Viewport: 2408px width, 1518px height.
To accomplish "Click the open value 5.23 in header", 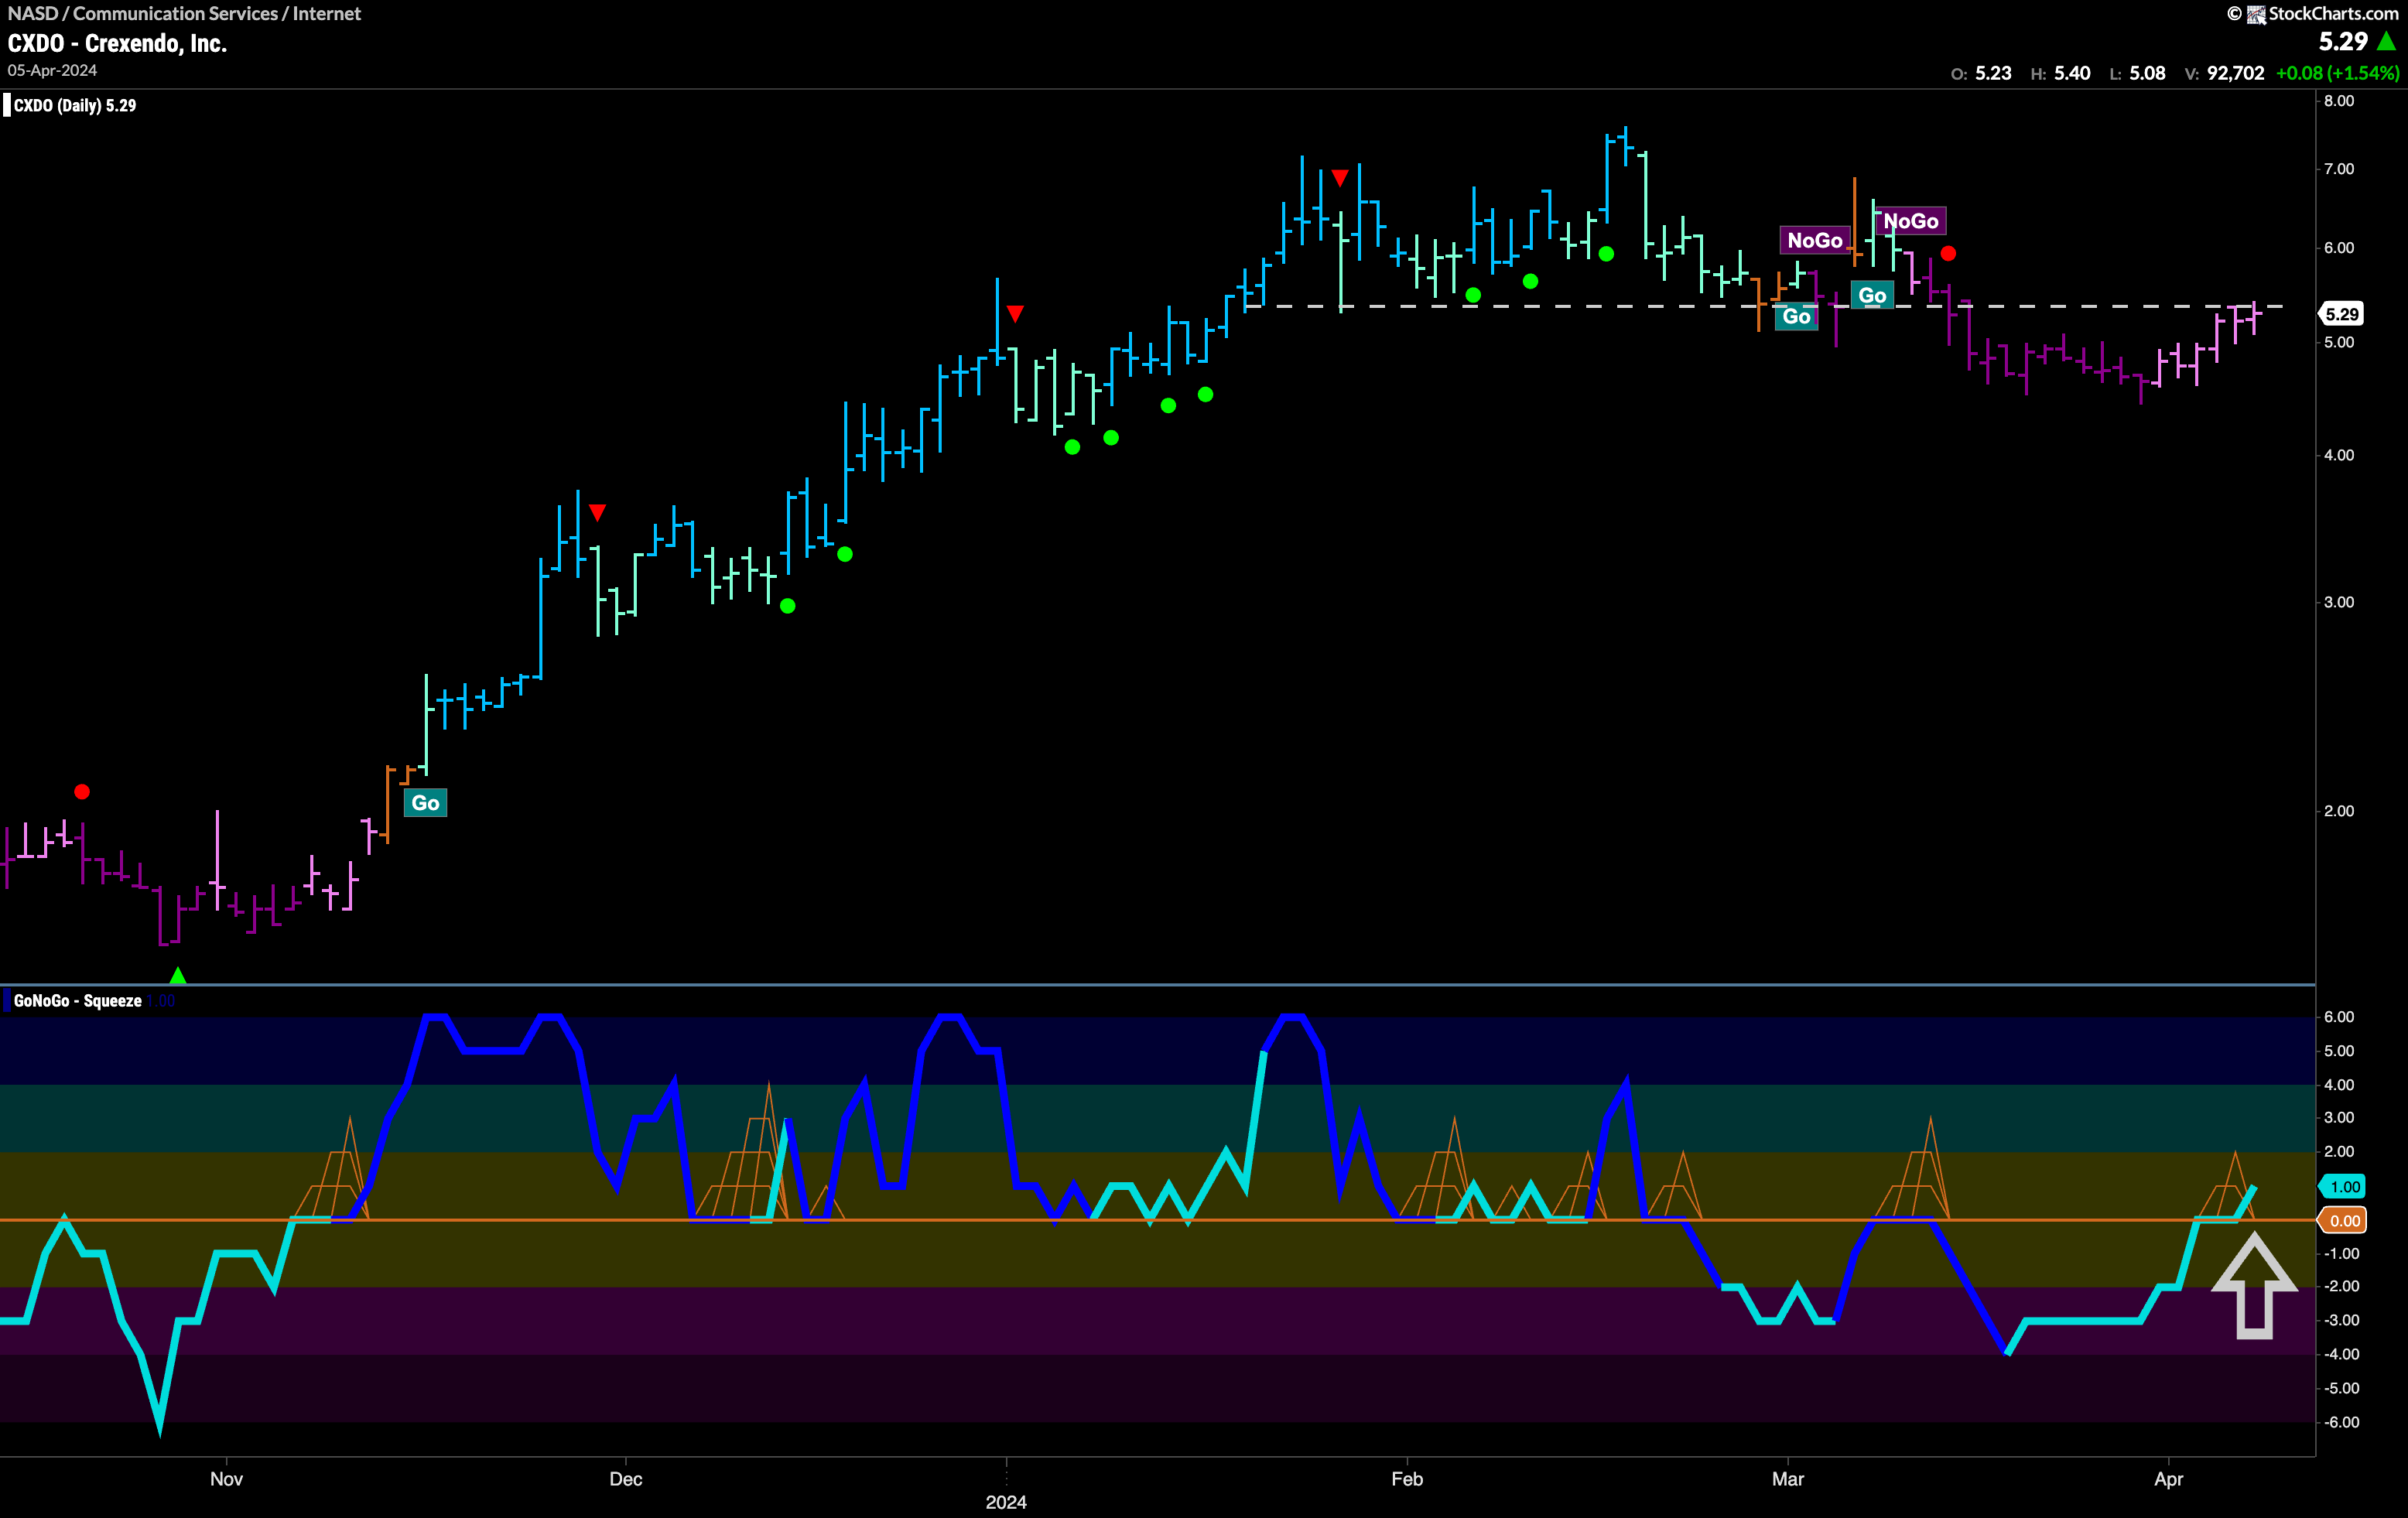I will 1993,73.
